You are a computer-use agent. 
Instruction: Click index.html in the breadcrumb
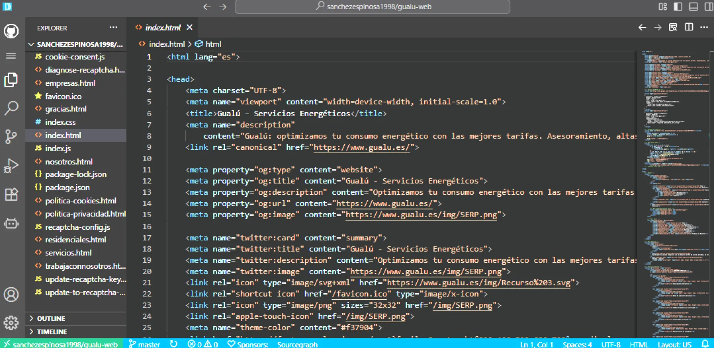(x=167, y=44)
